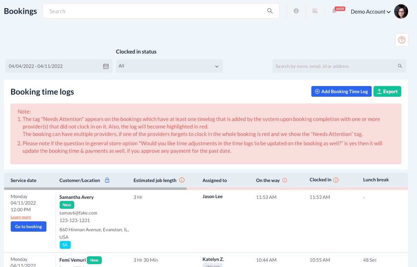Click the Add Booking Time Log button
The width and height of the screenshot is (417, 267).
point(341,91)
